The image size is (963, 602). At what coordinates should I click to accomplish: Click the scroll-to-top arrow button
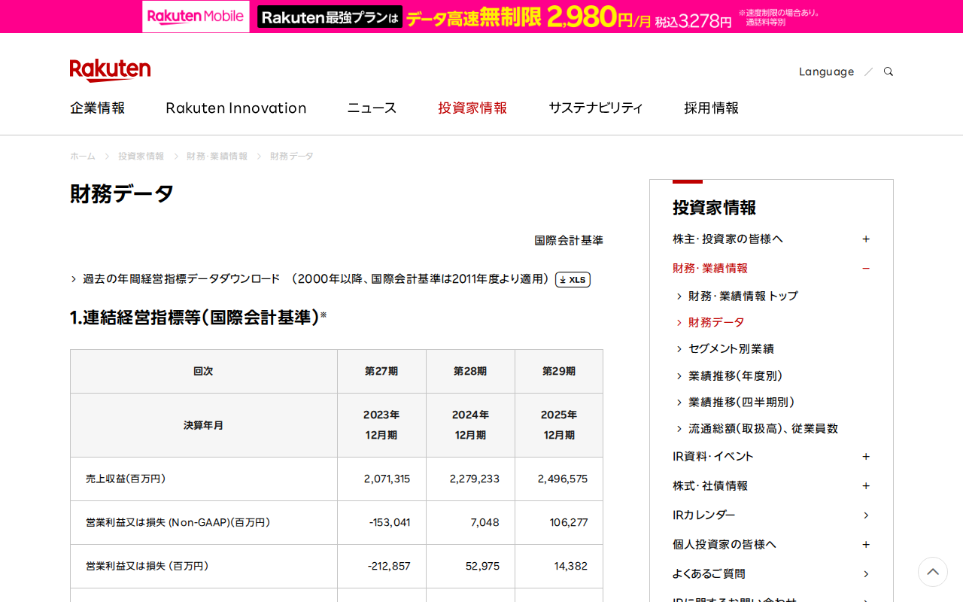point(932,572)
